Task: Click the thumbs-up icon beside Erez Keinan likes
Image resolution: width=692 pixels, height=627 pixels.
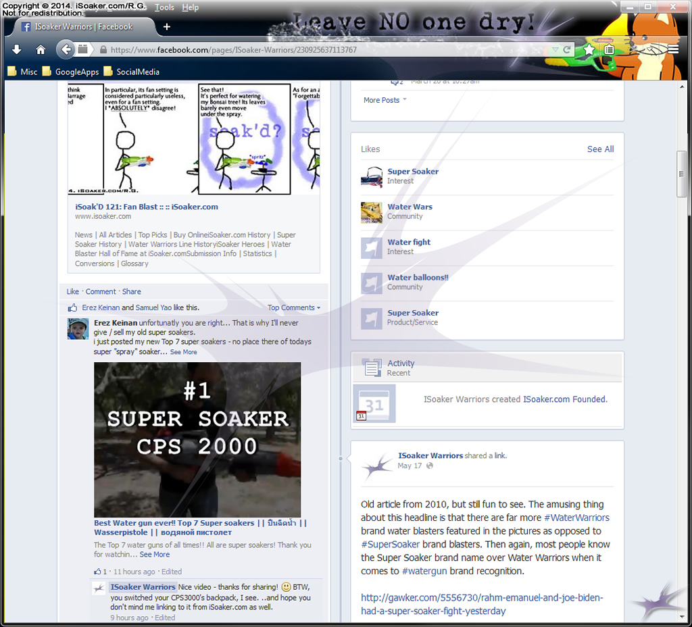Action: click(x=72, y=307)
